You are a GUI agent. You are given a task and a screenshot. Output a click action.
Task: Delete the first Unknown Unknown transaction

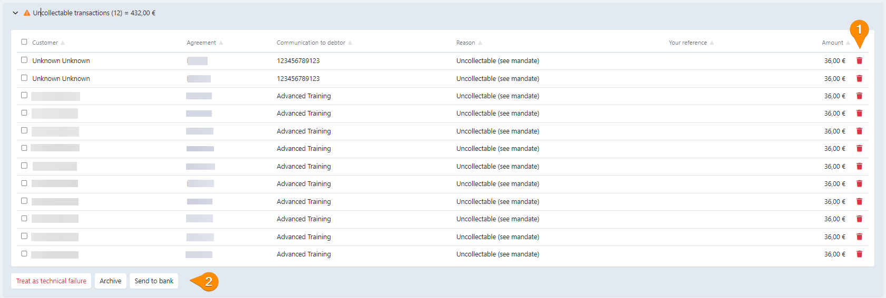[859, 61]
